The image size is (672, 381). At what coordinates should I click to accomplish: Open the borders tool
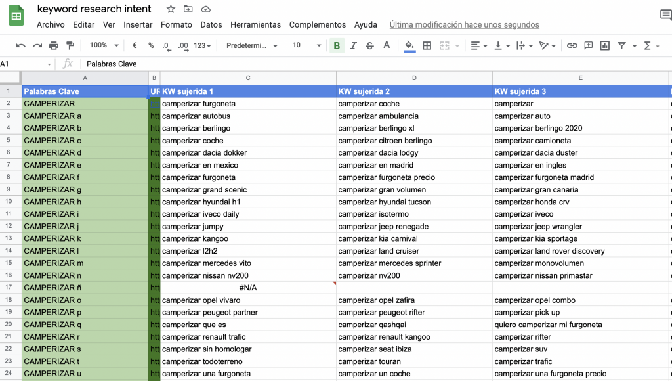tap(427, 45)
